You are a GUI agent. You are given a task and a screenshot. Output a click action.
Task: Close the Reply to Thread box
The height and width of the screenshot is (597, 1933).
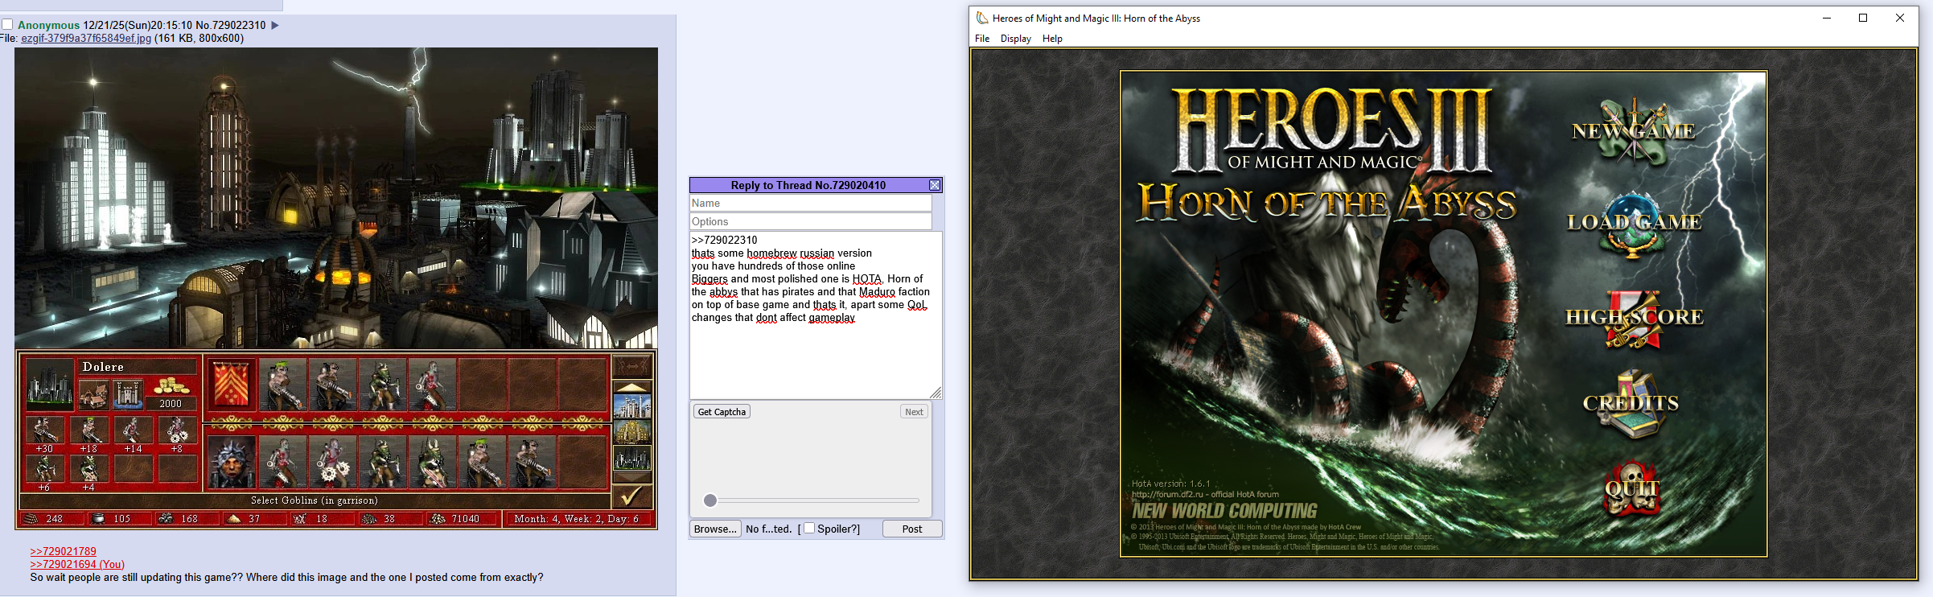pyautogui.click(x=935, y=185)
